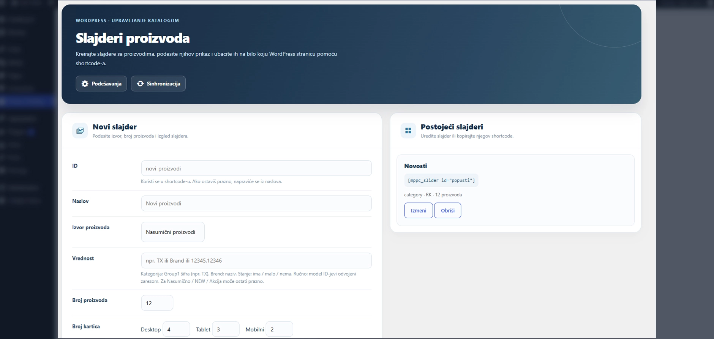Focus the Vrednost input field
This screenshot has width=714, height=339.
[x=256, y=260]
